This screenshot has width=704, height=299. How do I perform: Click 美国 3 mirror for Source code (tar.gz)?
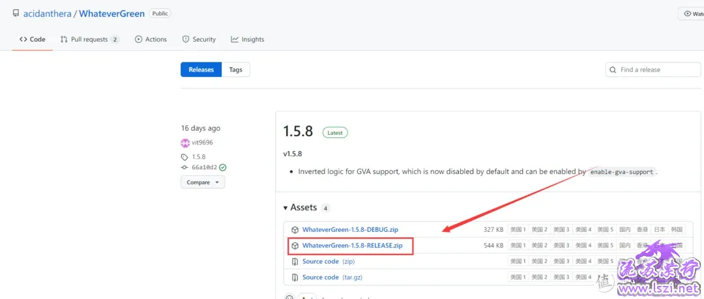click(562, 277)
